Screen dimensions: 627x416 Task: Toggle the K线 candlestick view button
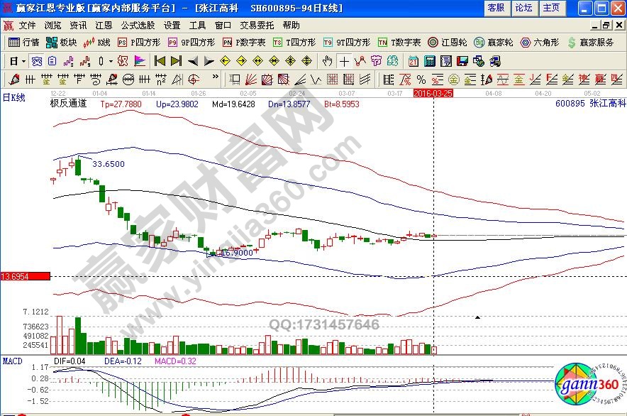point(97,42)
